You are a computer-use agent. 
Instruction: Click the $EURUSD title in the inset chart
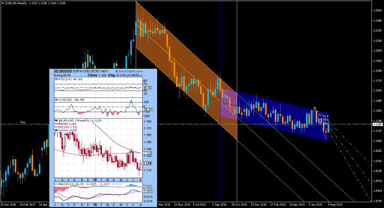[62, 71]
